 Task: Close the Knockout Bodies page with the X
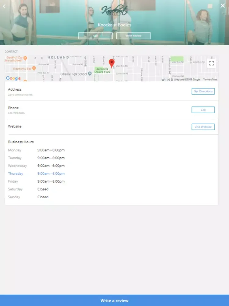point(223,6)
